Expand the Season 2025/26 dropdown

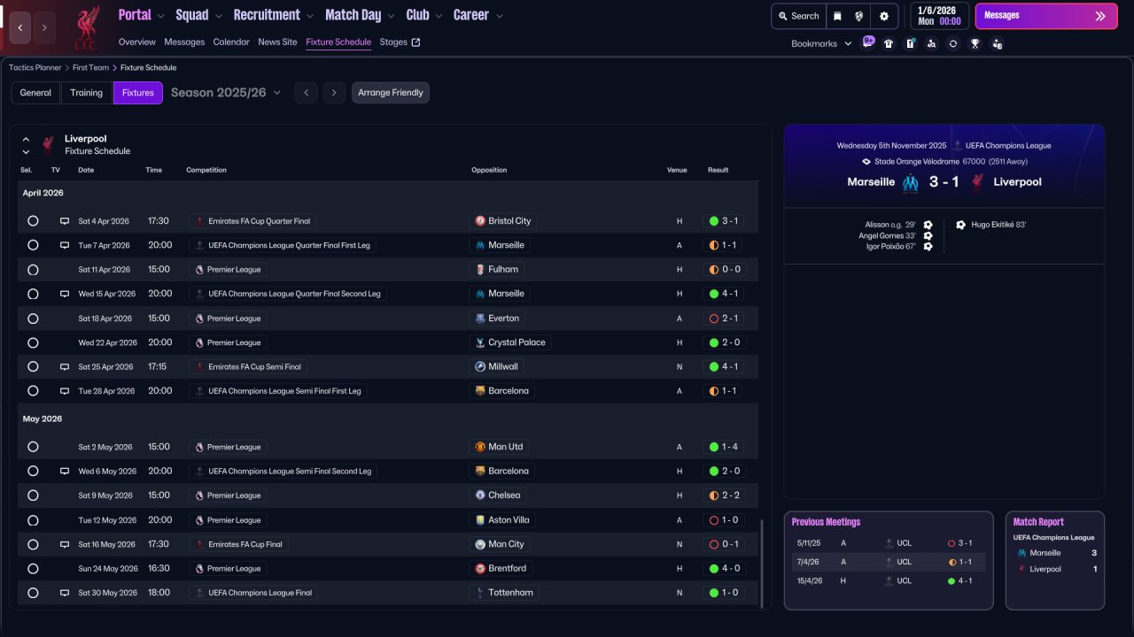coord(226,93)
